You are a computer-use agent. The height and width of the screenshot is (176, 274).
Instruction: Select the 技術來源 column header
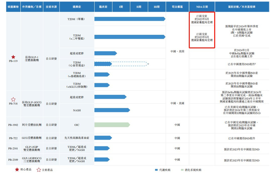coord(51,7)
